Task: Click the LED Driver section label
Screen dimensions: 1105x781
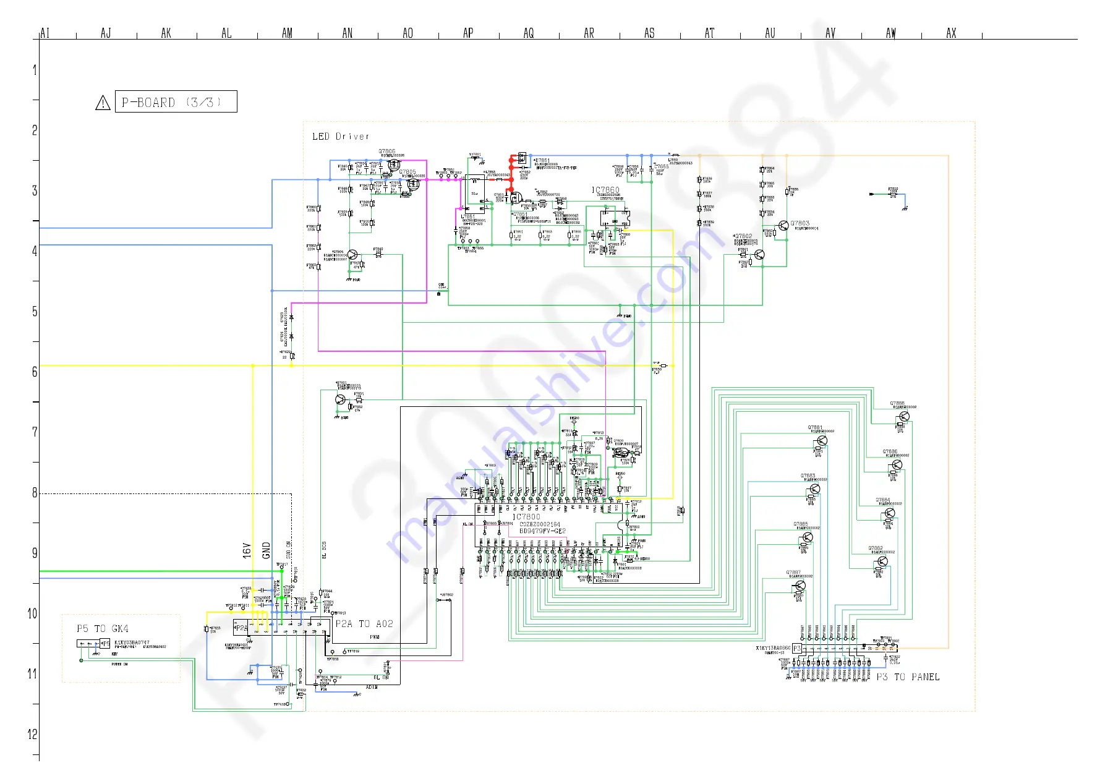Action: pyautogui.click(x=341, y=136)
